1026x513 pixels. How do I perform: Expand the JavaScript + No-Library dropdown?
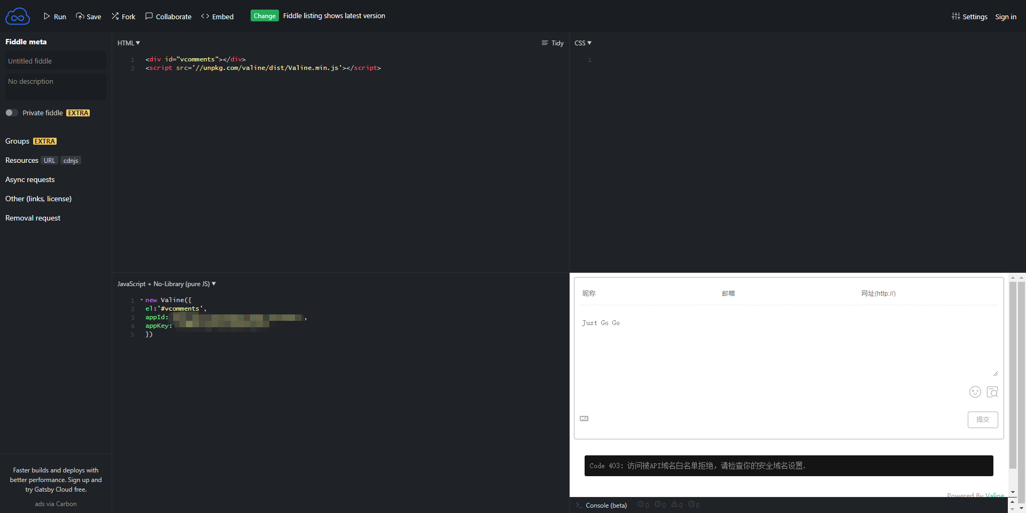[x=167, y=284]
